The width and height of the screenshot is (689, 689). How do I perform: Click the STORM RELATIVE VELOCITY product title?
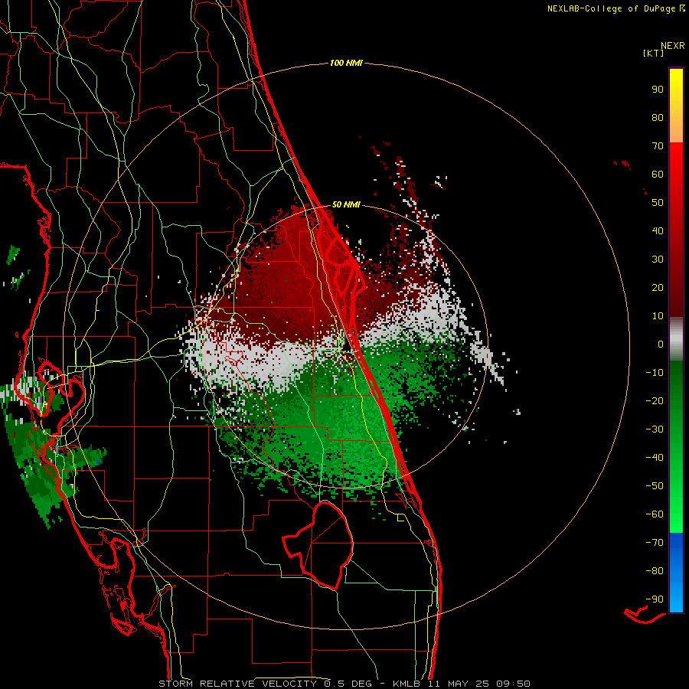[x=237, y=684]
